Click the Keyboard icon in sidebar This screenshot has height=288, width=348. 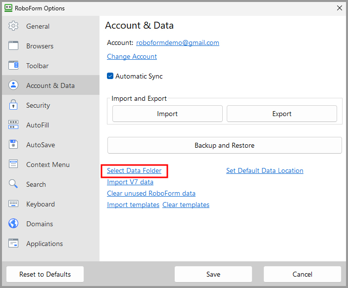pos(13,204)
